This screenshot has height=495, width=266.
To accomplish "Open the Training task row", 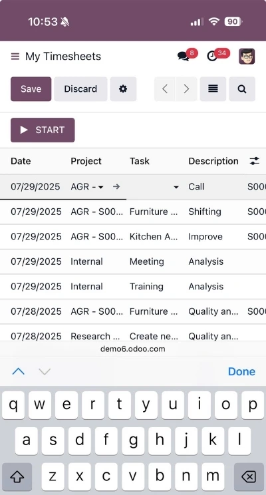I will pyautogui.click(x=146, y=286).
